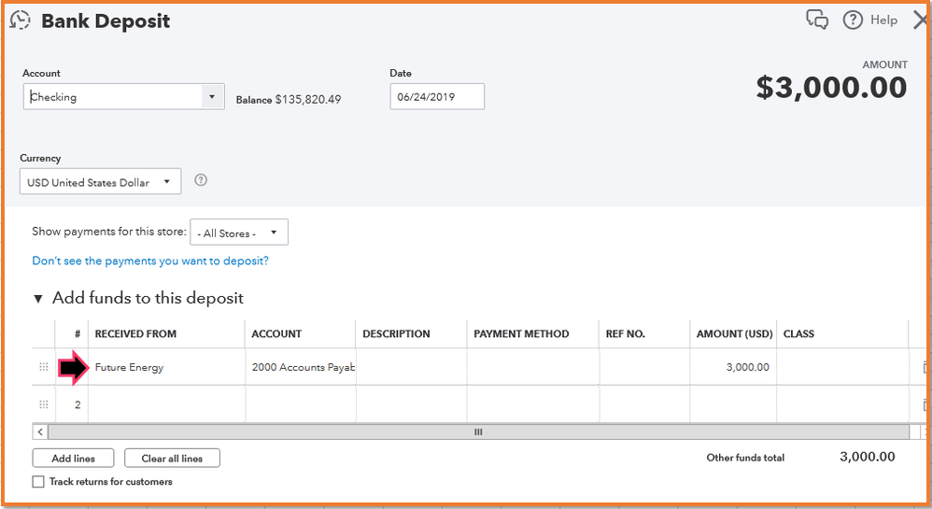Click the Date input field
This screenshot has height=509, width=932.
pyautogui.click(x=436, y=96)
